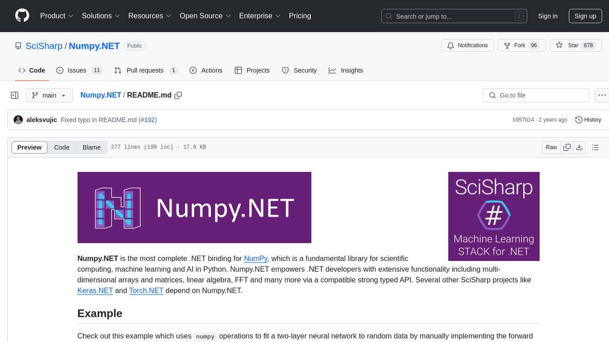The width and height of the screenshot is (609, 342).
Task: Open commit b957b14
Action: pyautogui.click(x=523, y=120)
